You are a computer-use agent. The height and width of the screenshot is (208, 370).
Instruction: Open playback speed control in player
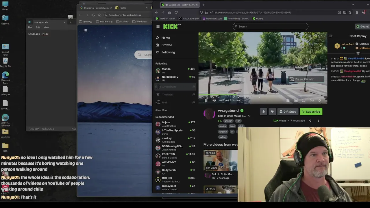(312, 101)
